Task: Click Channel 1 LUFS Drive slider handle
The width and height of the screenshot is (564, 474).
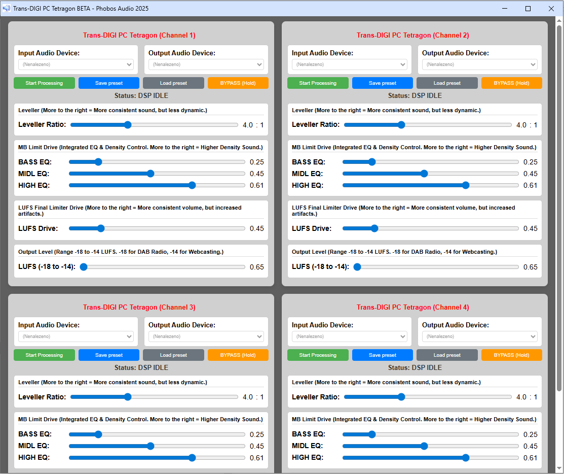Action: click(101, 228)
